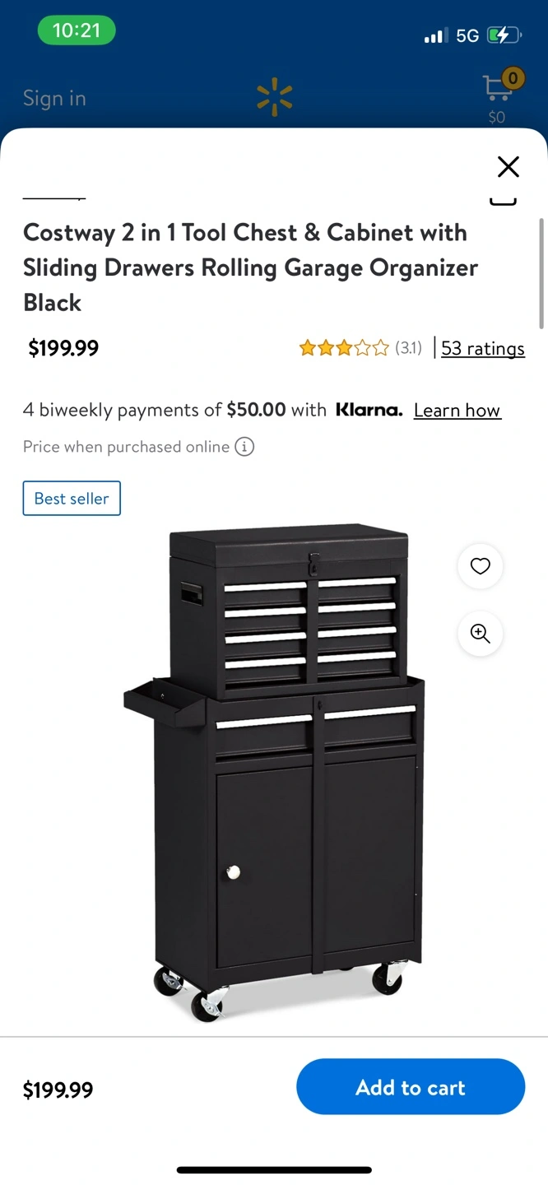Click the Add to cart button
Screen dimensions: 548x1185
click(x=411, y=1087)
